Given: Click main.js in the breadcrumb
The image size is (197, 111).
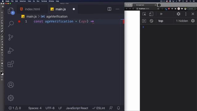Looking at the screenshot, I should click(31, 16).
